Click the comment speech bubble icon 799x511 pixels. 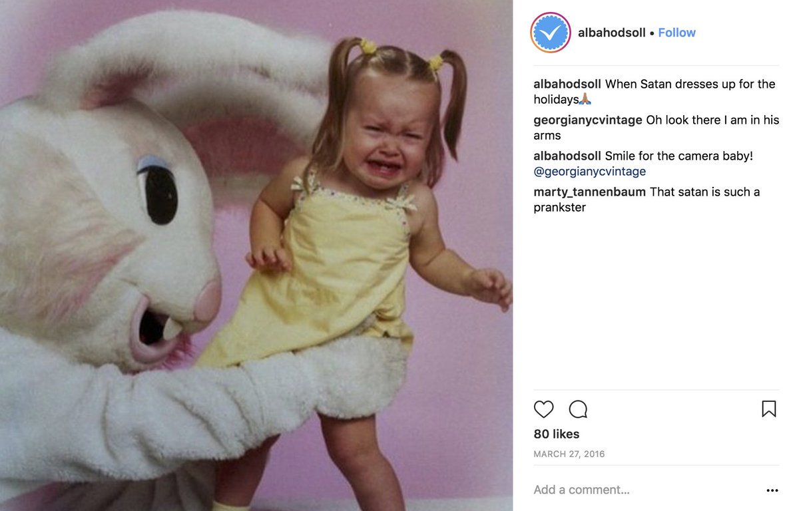578,409
